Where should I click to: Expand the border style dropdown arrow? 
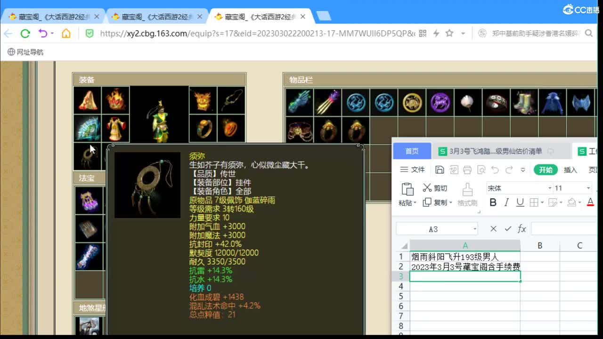542,202
